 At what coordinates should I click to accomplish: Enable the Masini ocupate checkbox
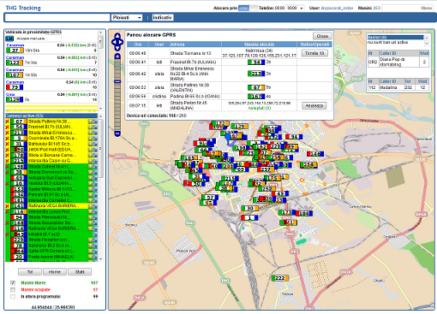[13, 289]
